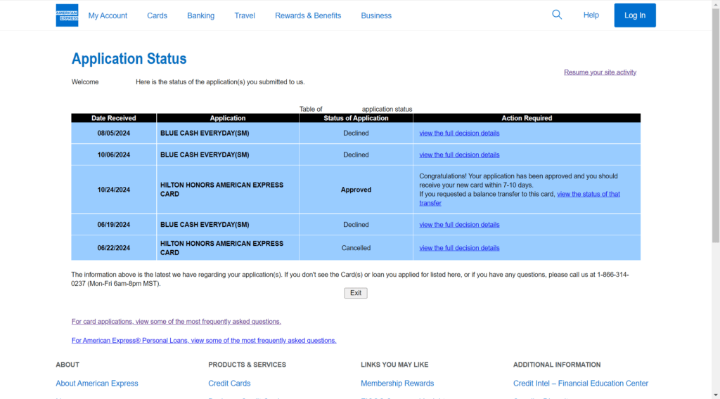Click HILTON HONORS card in 06/22/2024 row
This screenshot has width=720, height=399.
pos(221,248)
